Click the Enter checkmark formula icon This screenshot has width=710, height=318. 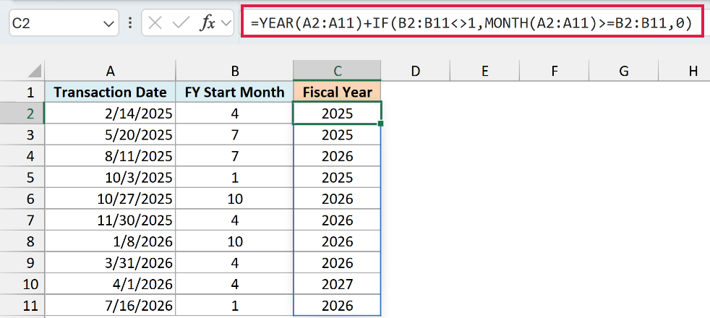click(x=181, y=23)
